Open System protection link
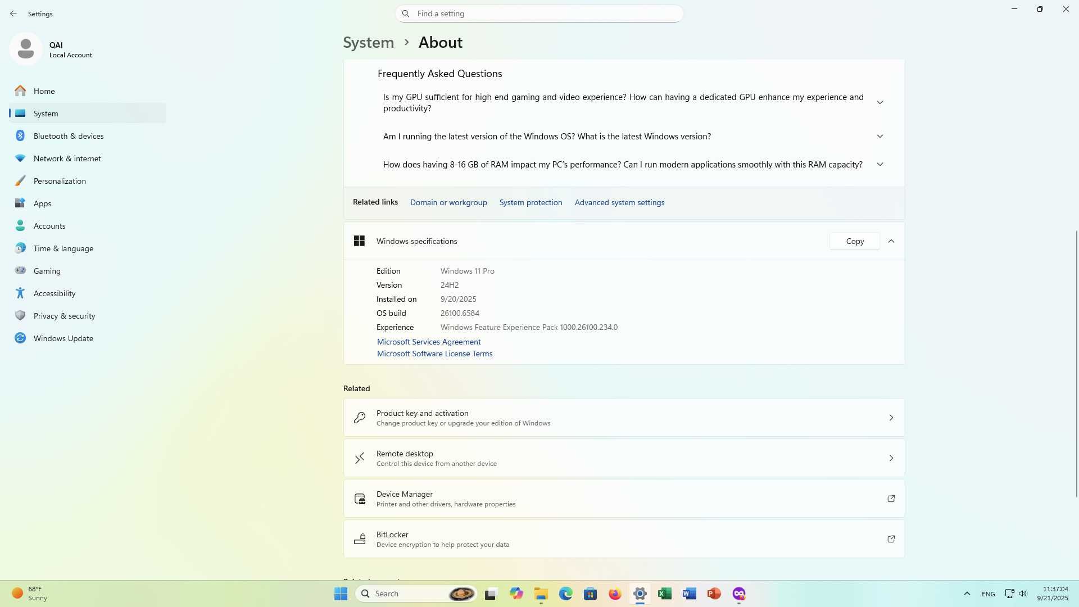This screenshot has width=1079, height=607. tap(531, 202)
